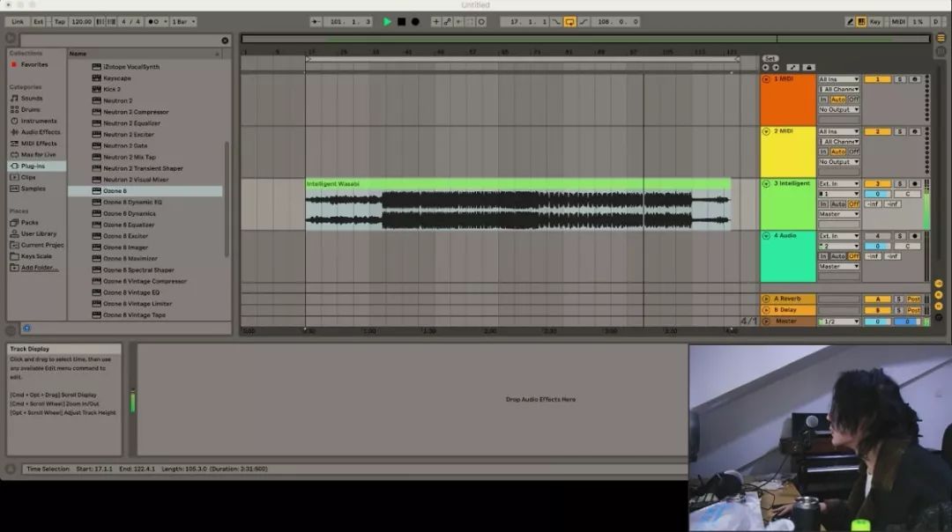Solo the 3 Intelligent track
The height and width of the screenshot is (532, 952).
click(899, 183)
